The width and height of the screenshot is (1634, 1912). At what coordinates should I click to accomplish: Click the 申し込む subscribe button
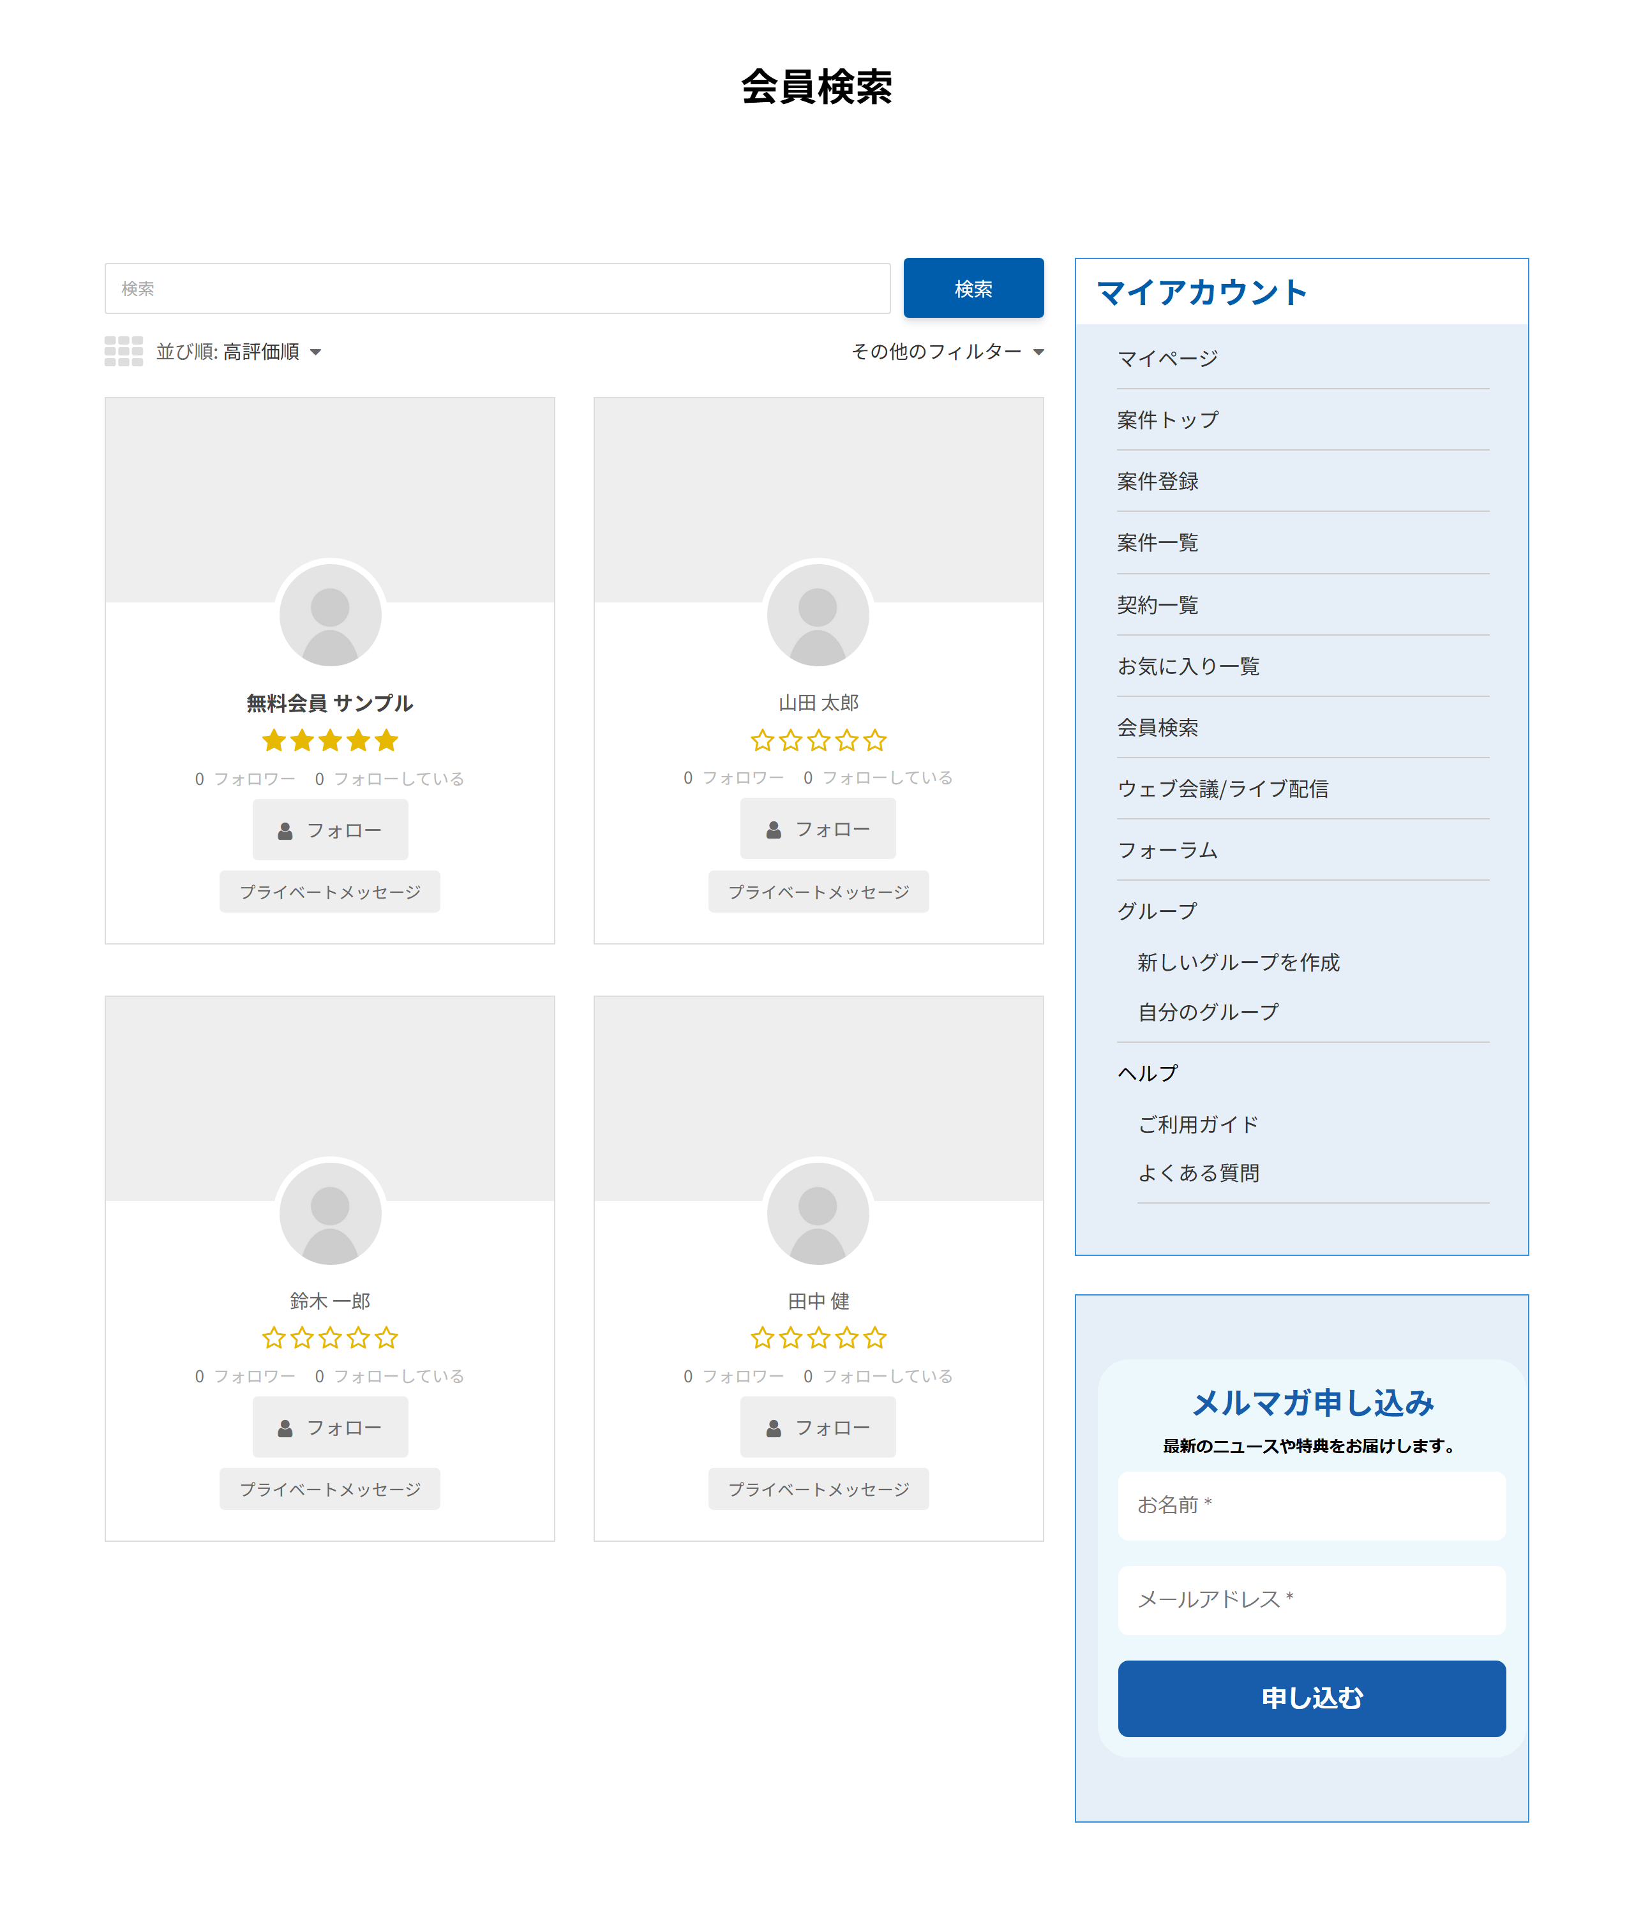click(x=1312, y=1699)
